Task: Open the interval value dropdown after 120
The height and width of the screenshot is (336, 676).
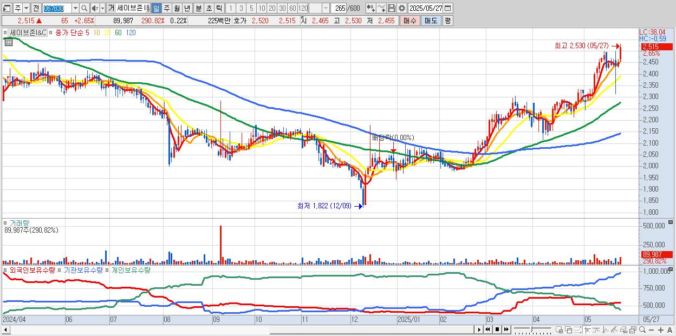Action: click(326, 8)
